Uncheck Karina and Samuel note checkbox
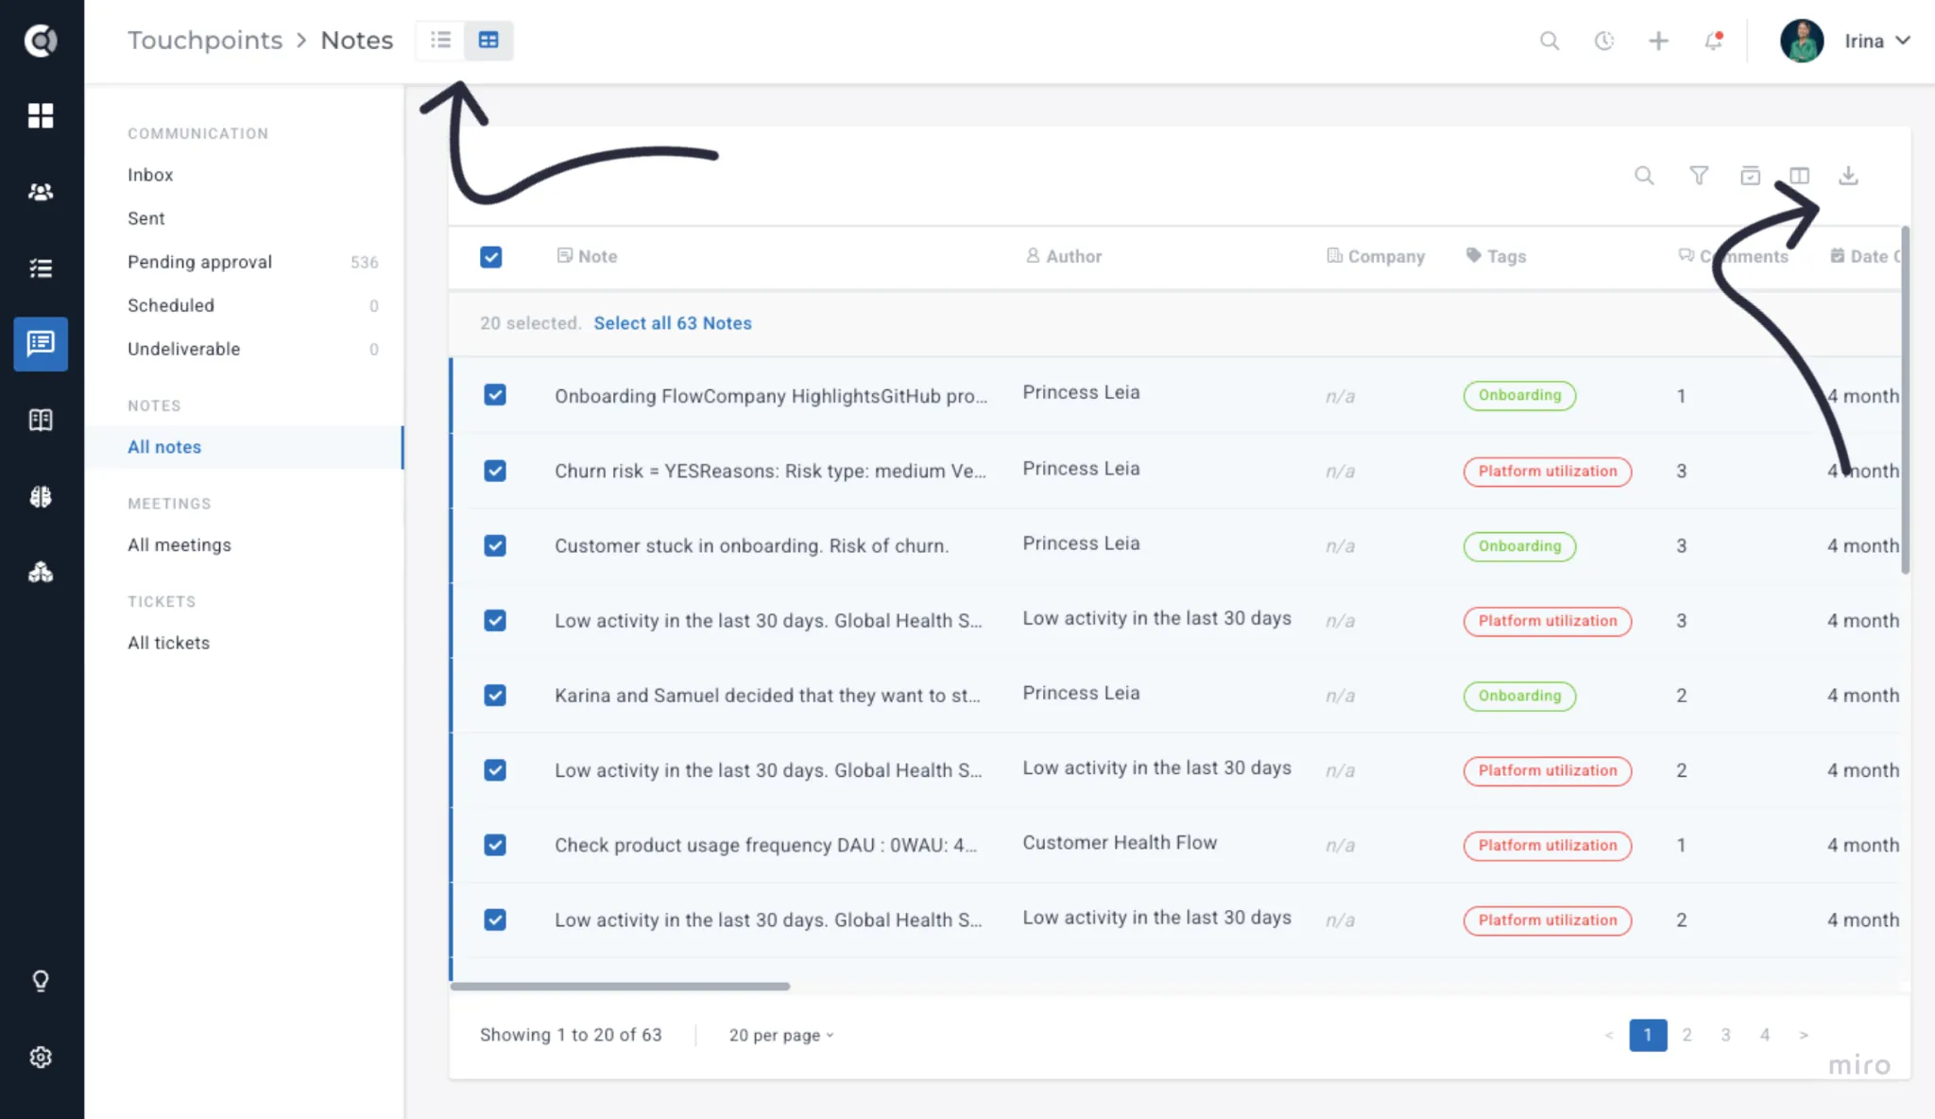Image resolution: width=1935 pixels, height=1119 pixels. click(x=495, y=696)
